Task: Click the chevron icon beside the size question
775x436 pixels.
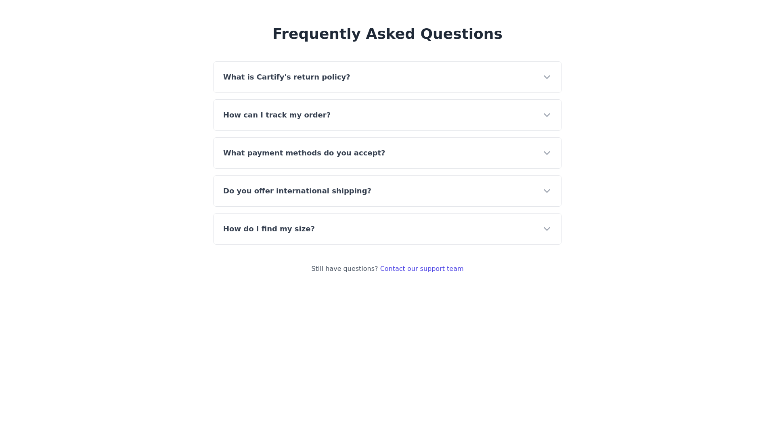Action: pyautogui.click(x=547, y=229)
